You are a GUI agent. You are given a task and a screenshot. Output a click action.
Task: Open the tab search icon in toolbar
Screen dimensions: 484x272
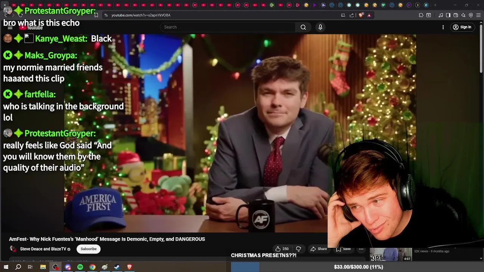click(x=428, y=15)
